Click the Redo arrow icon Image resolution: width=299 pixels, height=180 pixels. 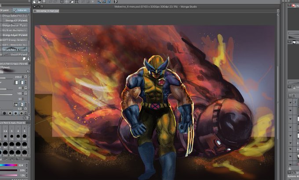point(56,2)
